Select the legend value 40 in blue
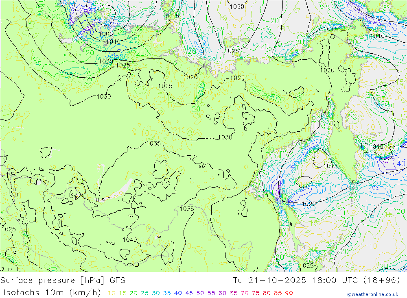This screenshot has width=407, height=298. point(178,294)
